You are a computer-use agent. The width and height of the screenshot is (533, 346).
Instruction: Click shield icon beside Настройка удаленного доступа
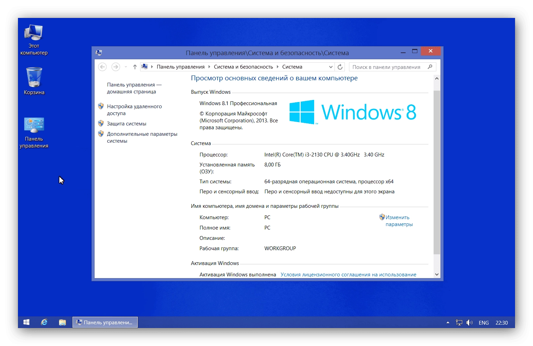pyautogui.click(x=101, y=106)
